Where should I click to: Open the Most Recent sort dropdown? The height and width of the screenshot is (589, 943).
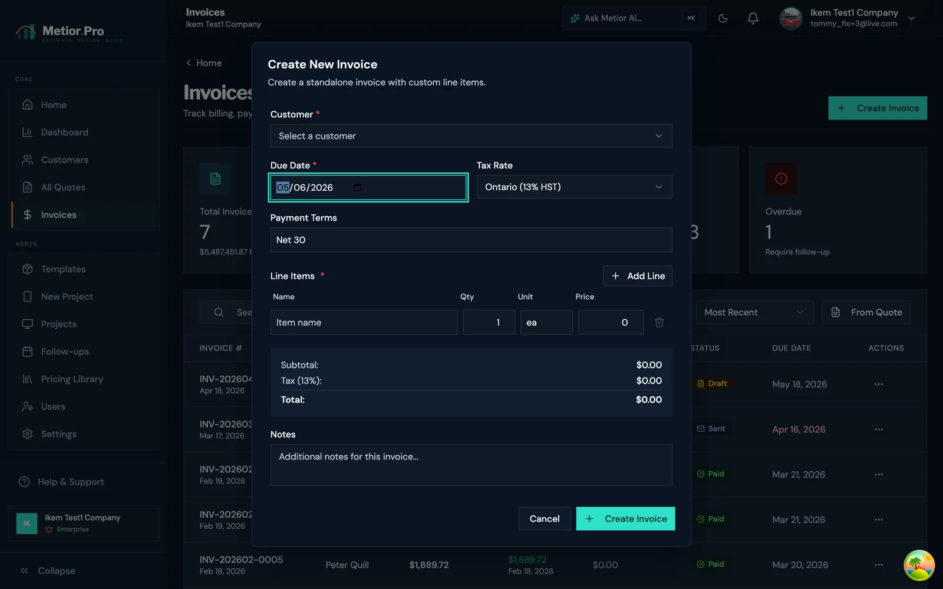[754, 312]
